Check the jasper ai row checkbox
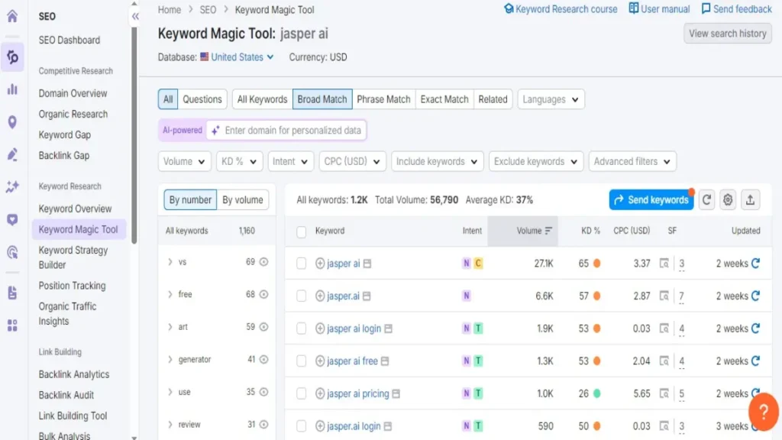 pyautogui.click(x=301, y=264)
